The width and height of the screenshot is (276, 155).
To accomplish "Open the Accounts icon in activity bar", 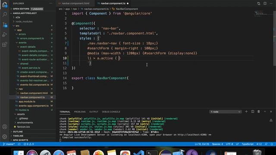I will [5, 127].
